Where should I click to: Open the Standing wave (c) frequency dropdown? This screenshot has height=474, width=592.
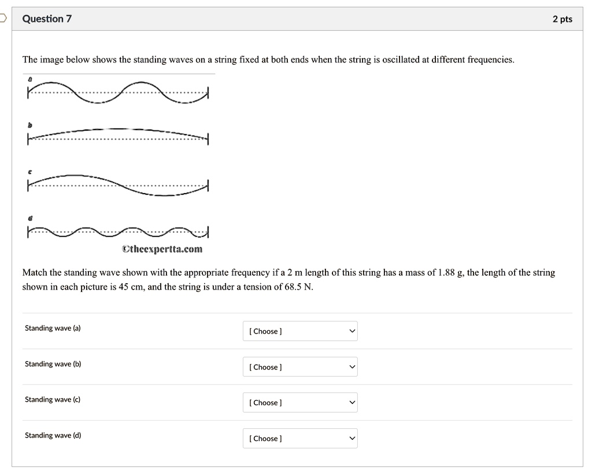click(299, 402)
